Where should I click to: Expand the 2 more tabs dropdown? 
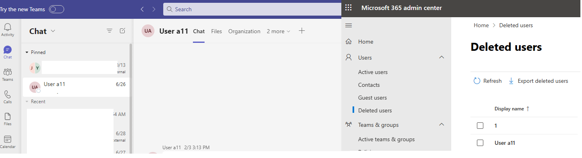[x=278, y=31]
